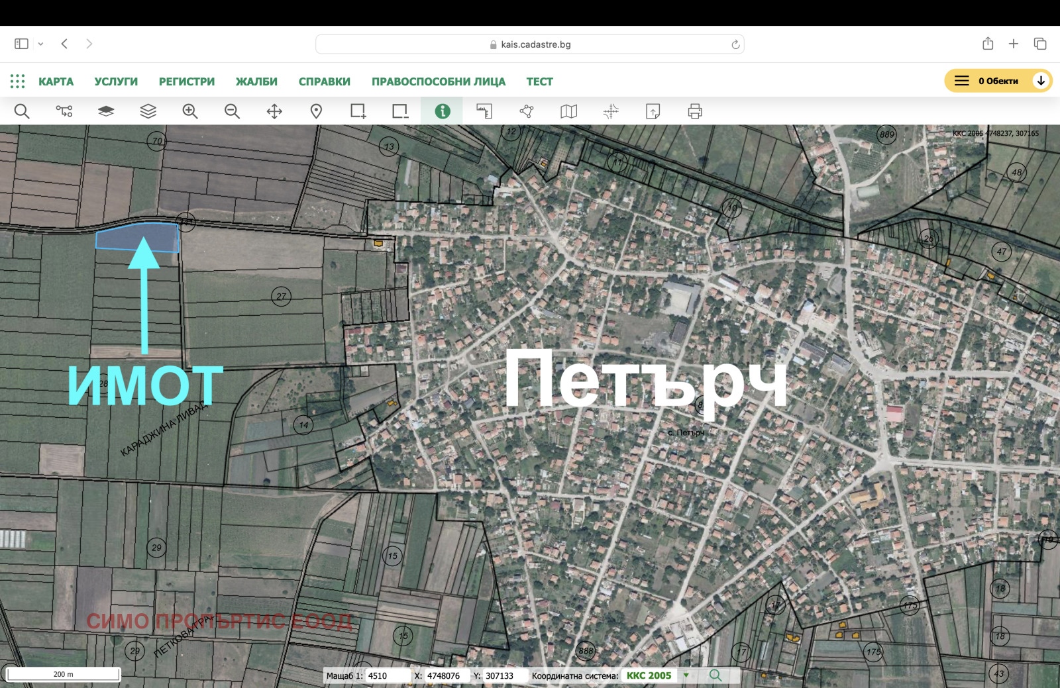Open the ЖАЛБИ menu
The width and height of the screenshot is (1060, 688).
(256, 81)
